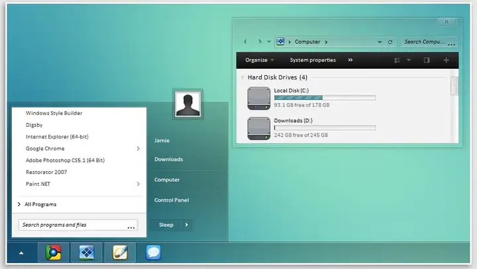Click System properties in toolbar
Image resolution: width=477 pixels, height=269 pixels.
pyautogui.click(x=313, y=60)
